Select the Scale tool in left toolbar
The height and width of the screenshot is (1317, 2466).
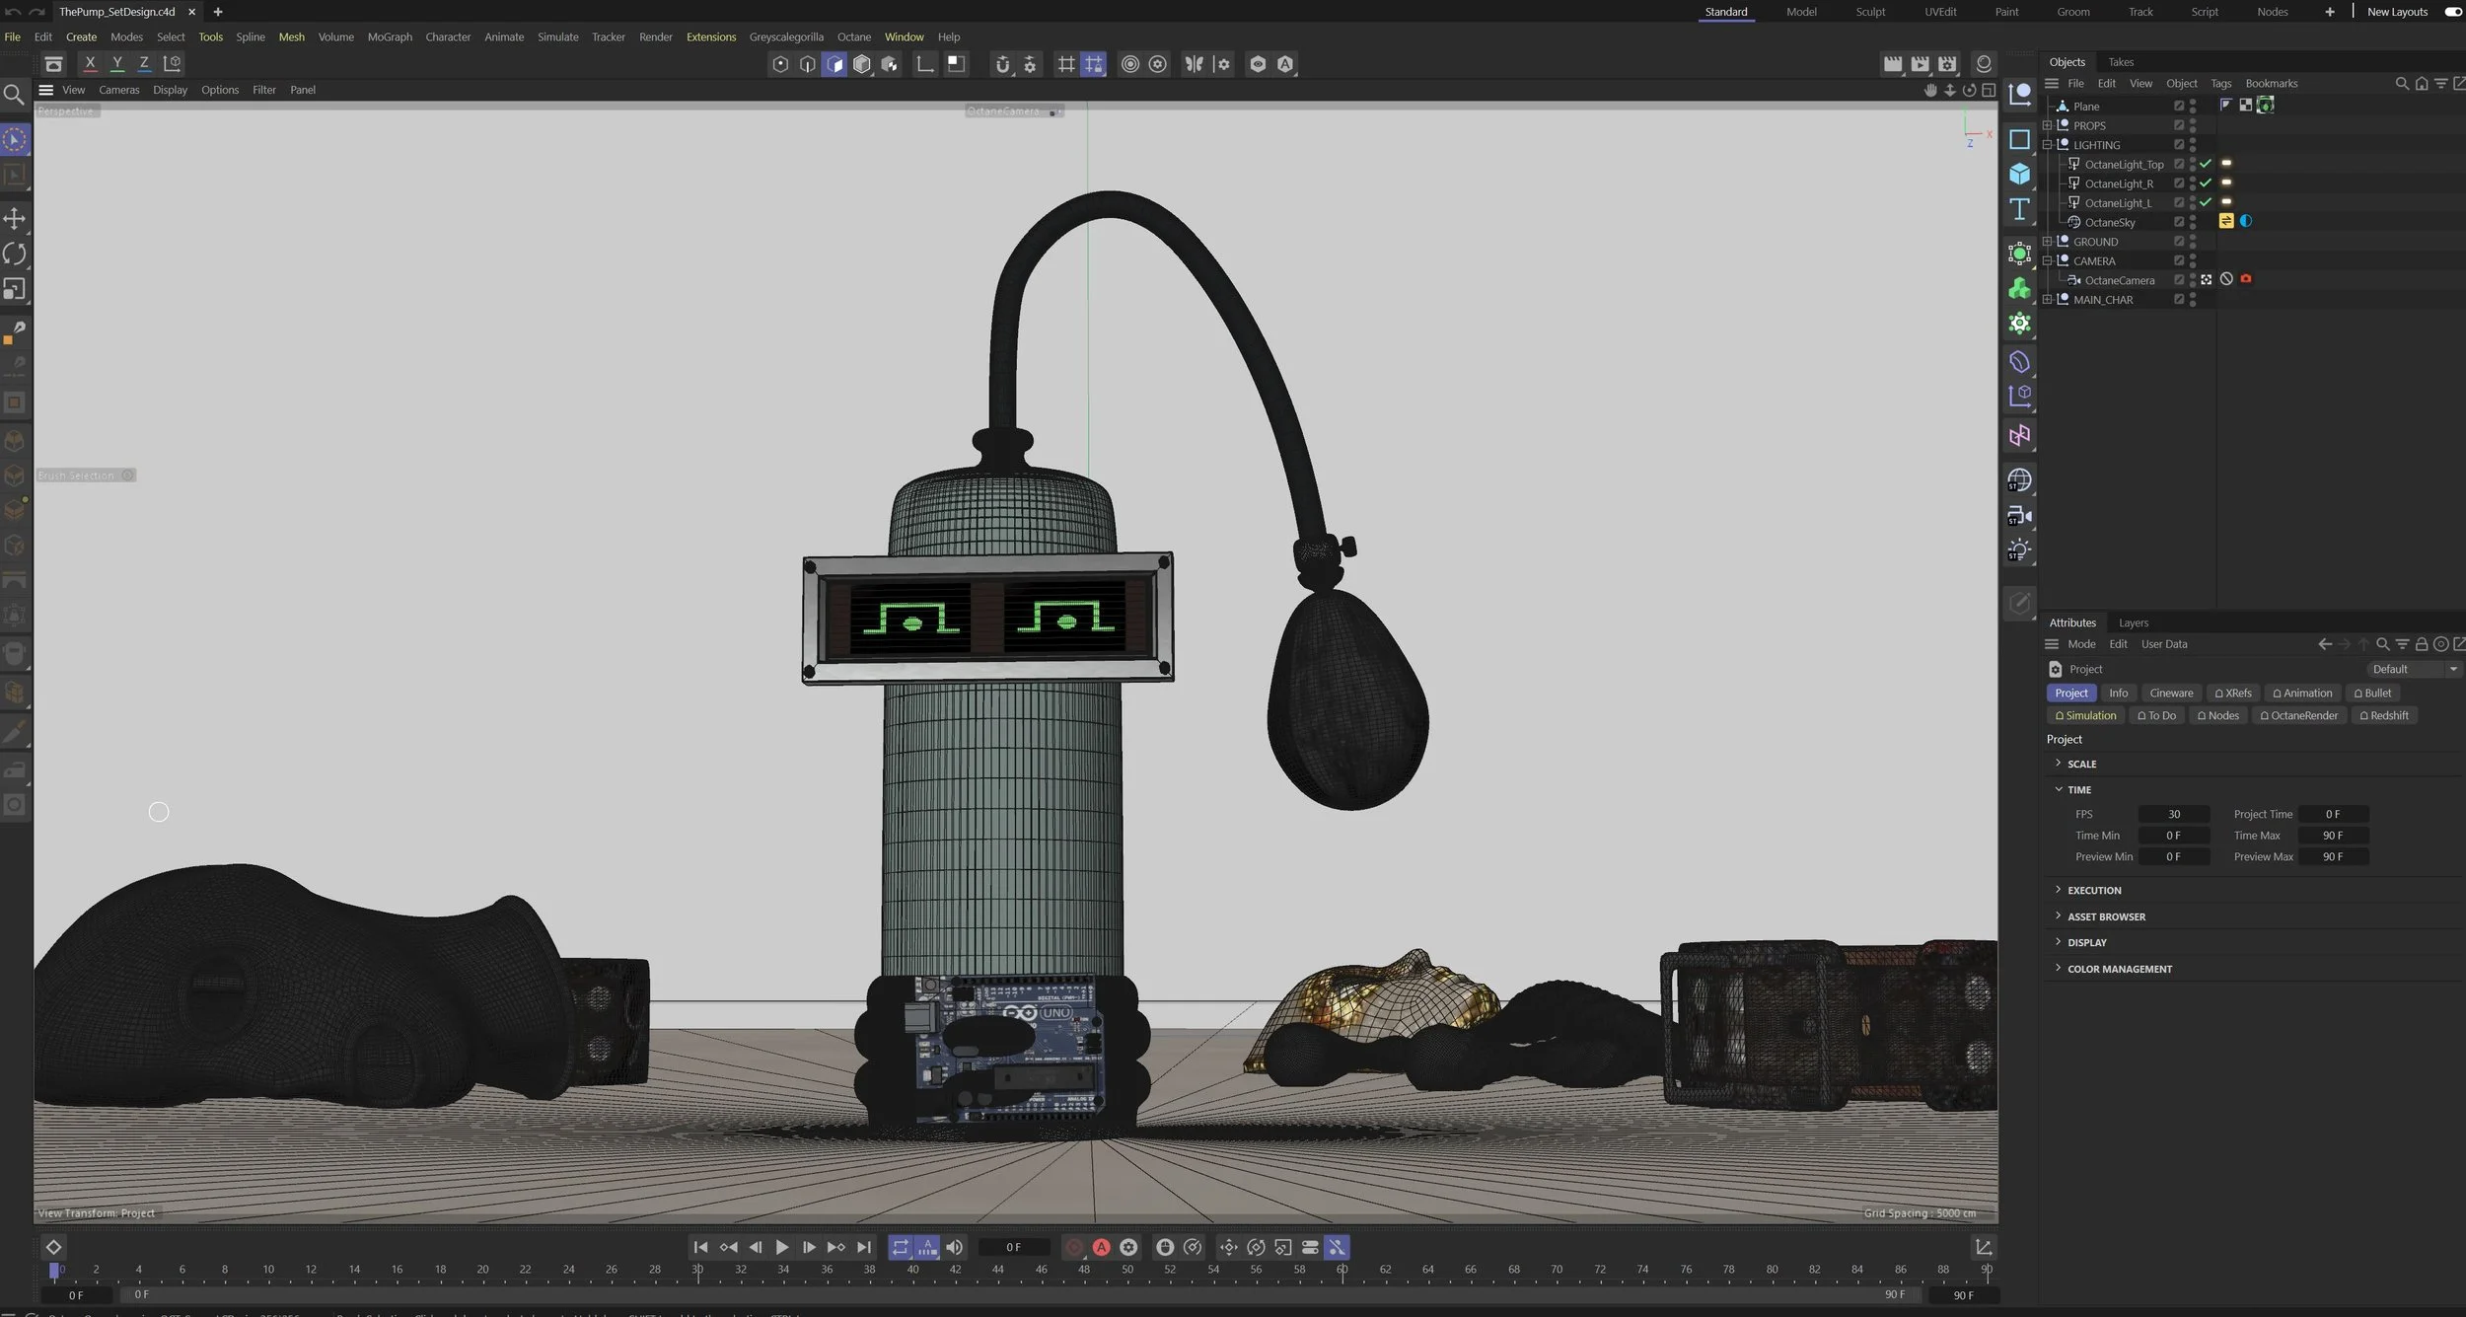(16, 289)
